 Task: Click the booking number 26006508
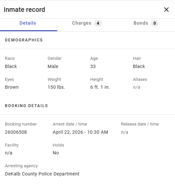pos(16,132)
